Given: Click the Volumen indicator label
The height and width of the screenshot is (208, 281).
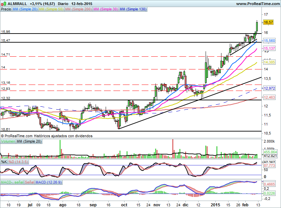Looking at the screenshot, I should (x=8, y=142).
